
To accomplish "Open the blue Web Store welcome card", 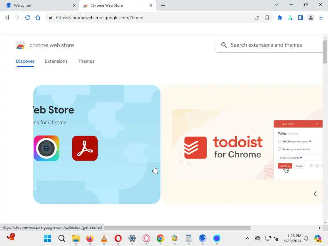I will click(97, 144).
